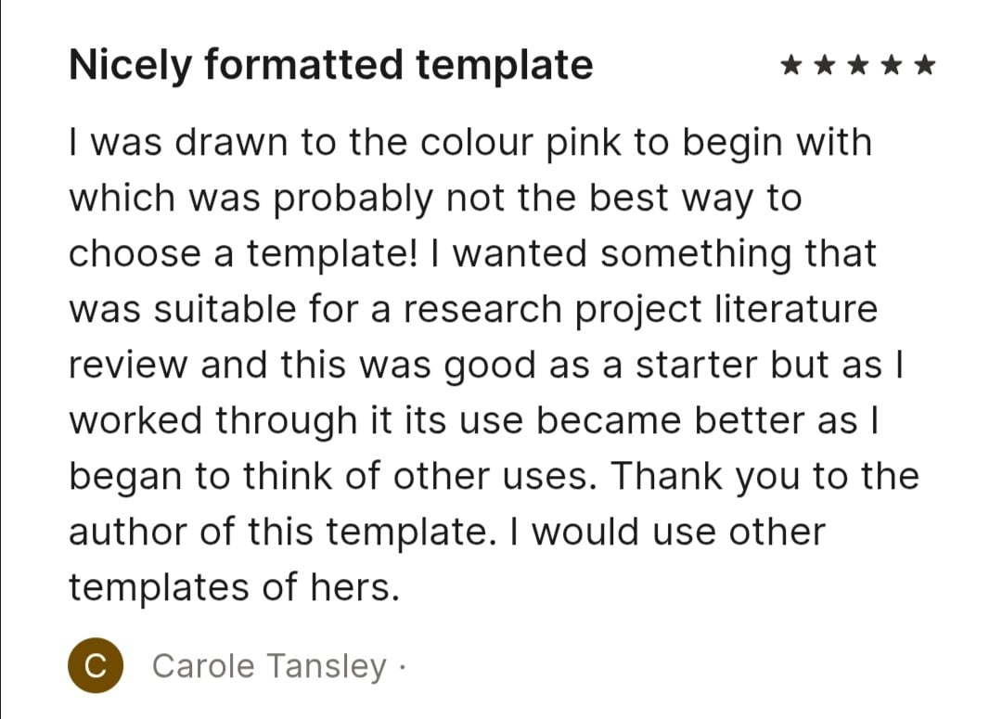Select the fourth rating star

point(891,65)
